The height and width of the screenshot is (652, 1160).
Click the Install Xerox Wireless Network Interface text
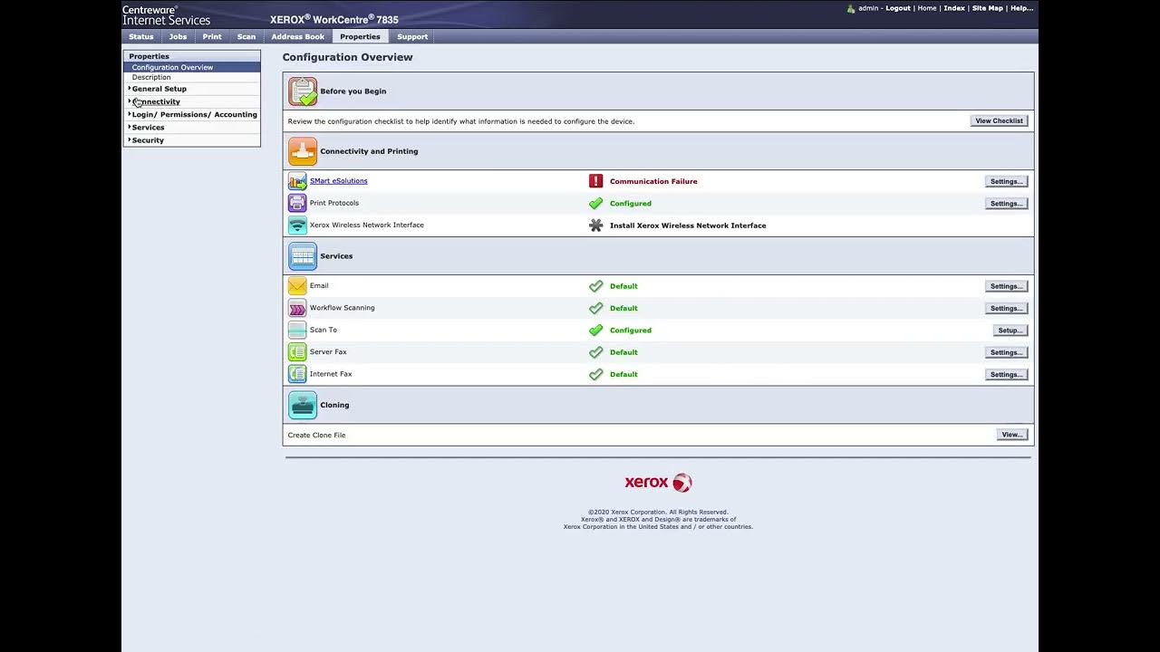(688, 225)
